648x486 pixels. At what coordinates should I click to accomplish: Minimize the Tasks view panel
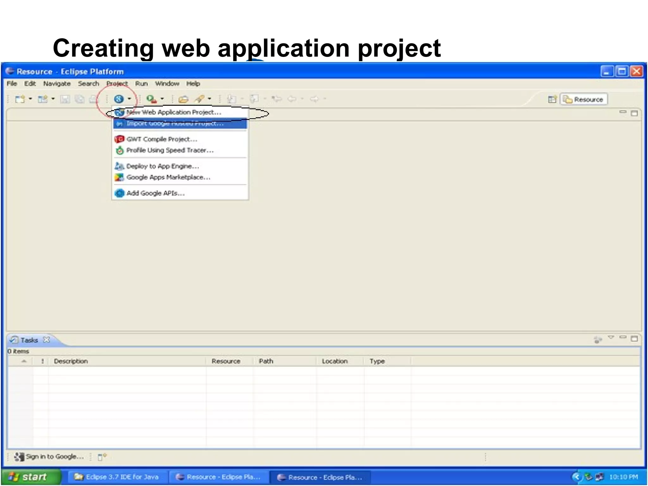pyautogui.click(x=623, y=337)
